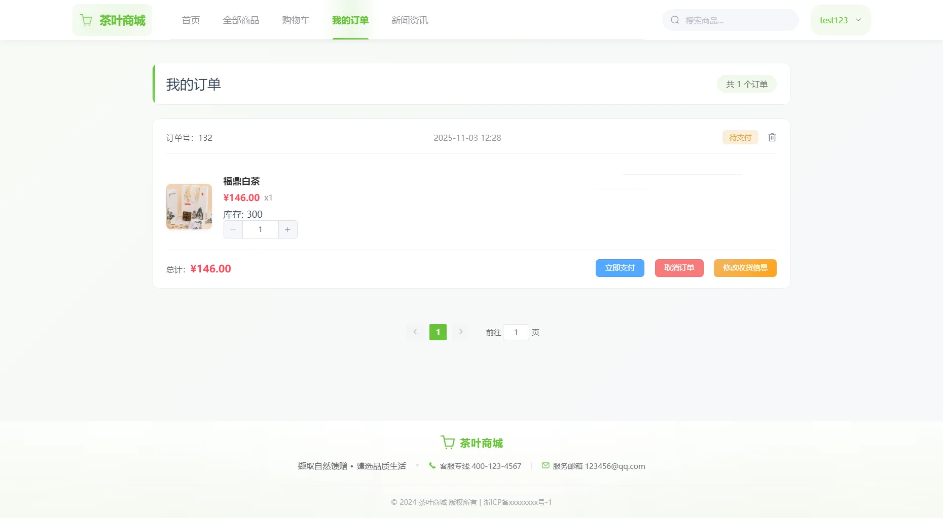Click the 立即支付 button
Image resolution: width=943 pixels, height=518 pixels.
pos(620,268)
